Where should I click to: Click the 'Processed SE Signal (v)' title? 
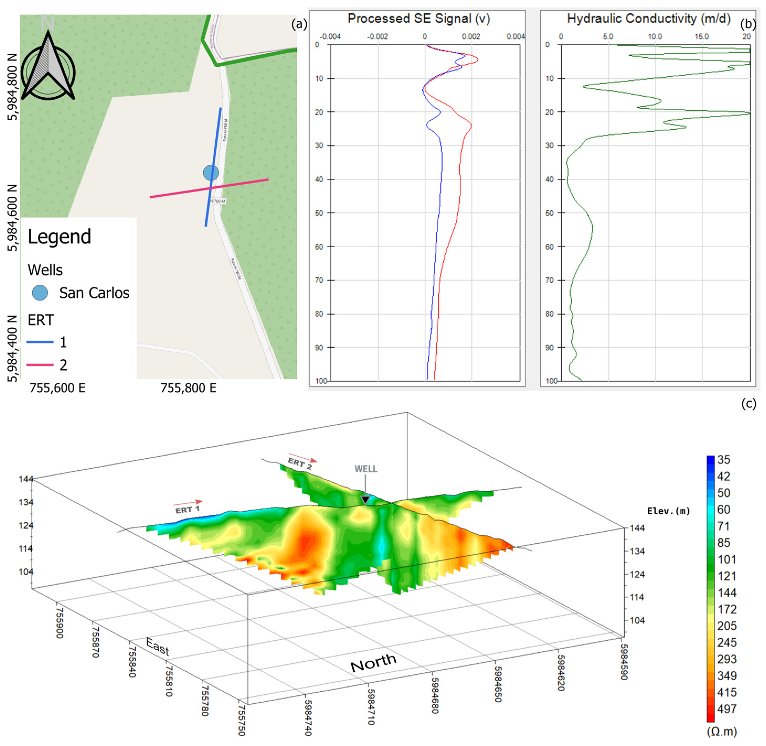click(419, 19)
